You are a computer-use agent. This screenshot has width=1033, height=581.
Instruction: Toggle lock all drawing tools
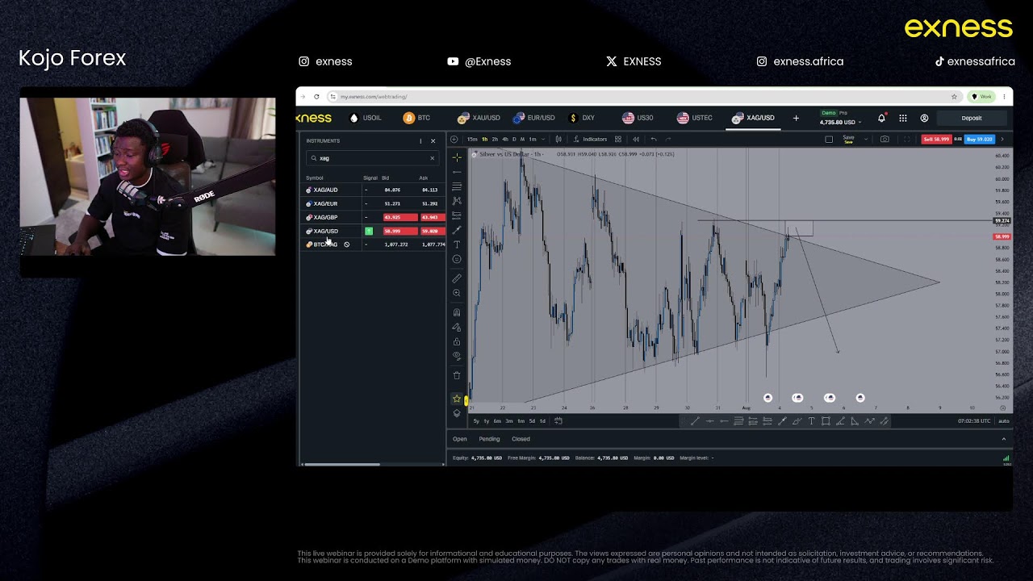(x=457, y=341)
